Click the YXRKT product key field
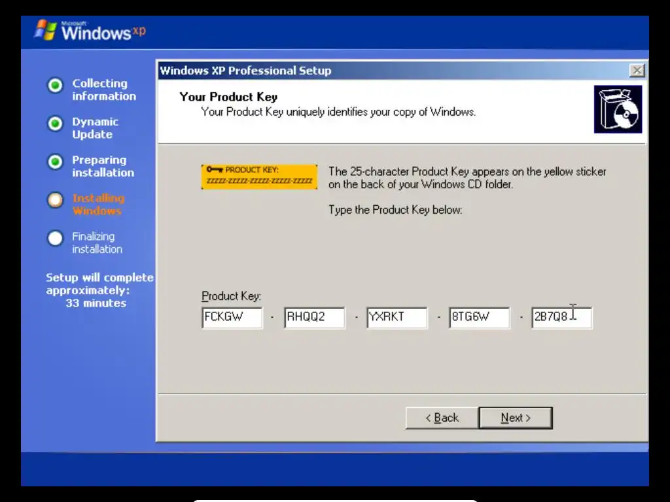This screenshot has width=670, height=502. point(397,318)
